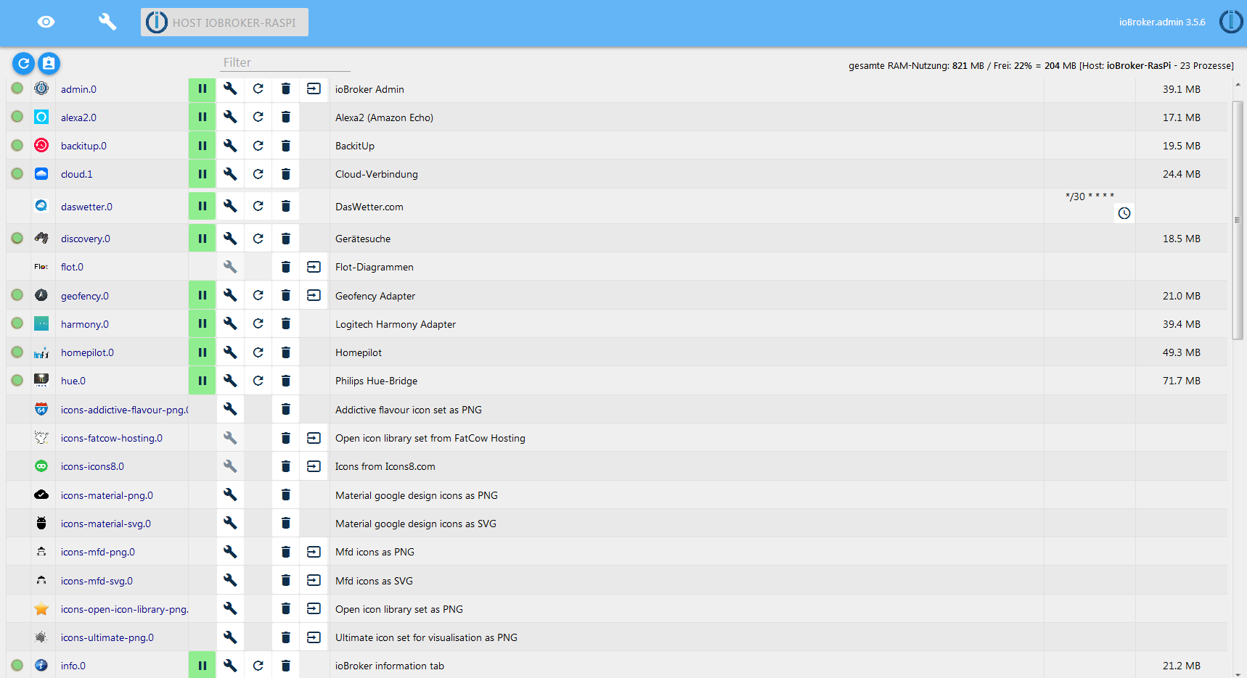This screenshot has width=1247, height=678.
Task: Open icons-fatcow-hosting.0 link icon
Action: (x=314, y=438)
